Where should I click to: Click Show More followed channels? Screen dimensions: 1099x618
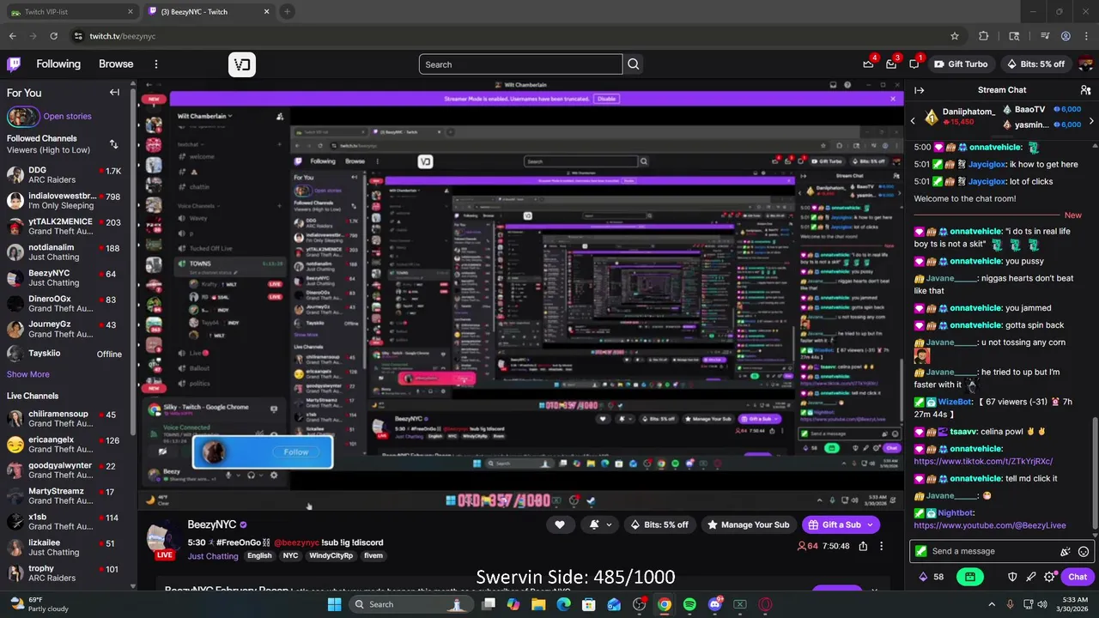[x=28, y=374]
